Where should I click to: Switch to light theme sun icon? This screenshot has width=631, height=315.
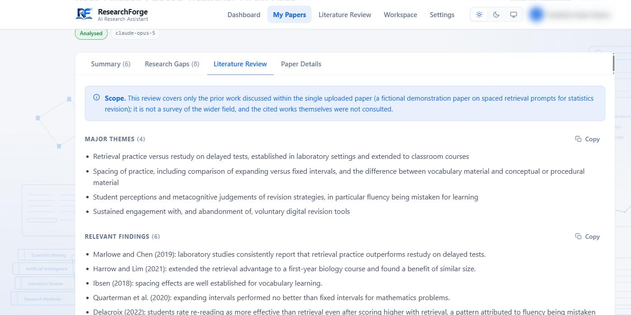click(479, 14)
